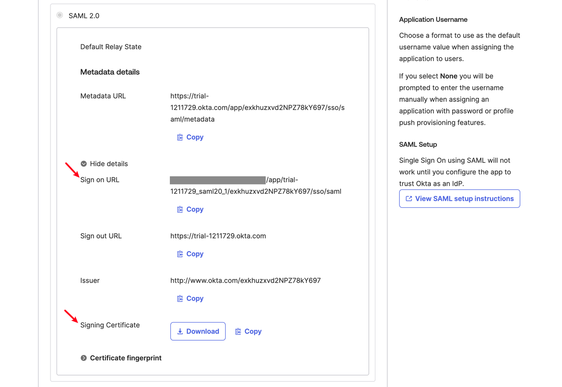Click the Hide details label

(x=109, y=164)
